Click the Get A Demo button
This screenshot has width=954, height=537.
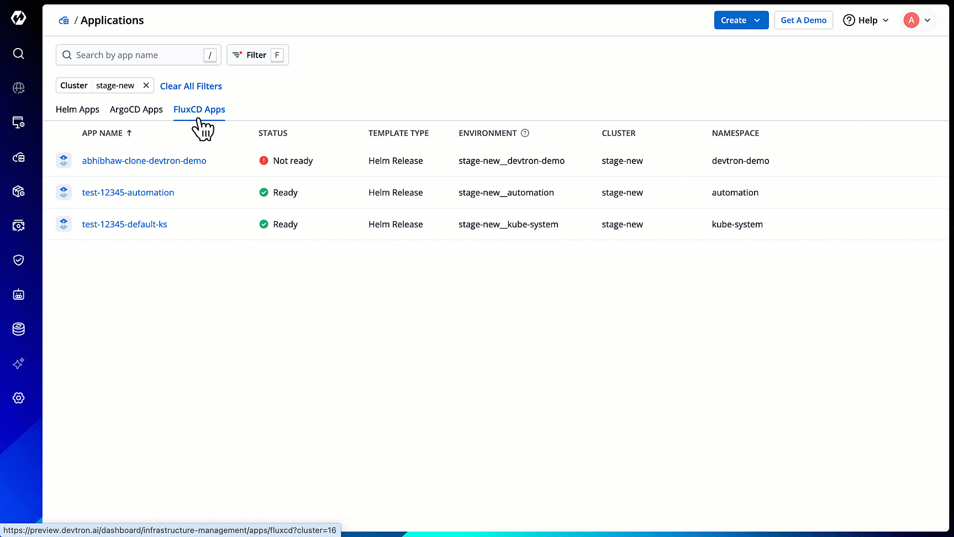point(803,20)
